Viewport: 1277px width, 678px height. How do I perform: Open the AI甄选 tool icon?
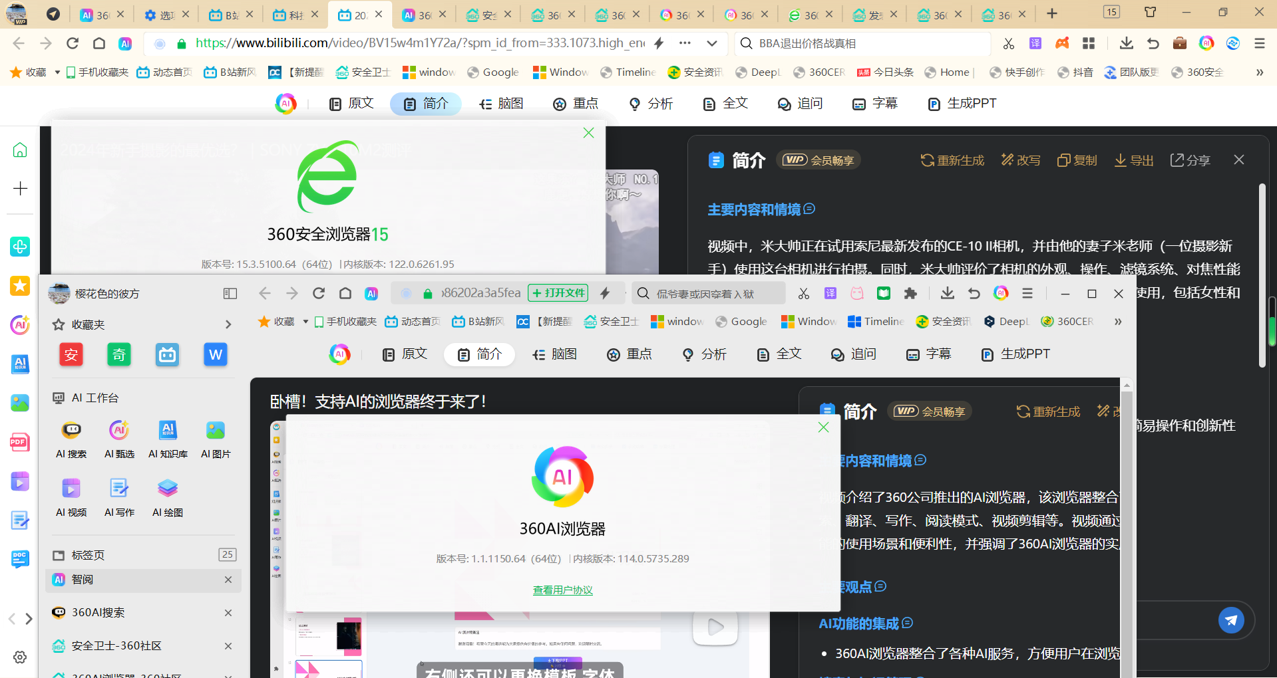[119, 439]
